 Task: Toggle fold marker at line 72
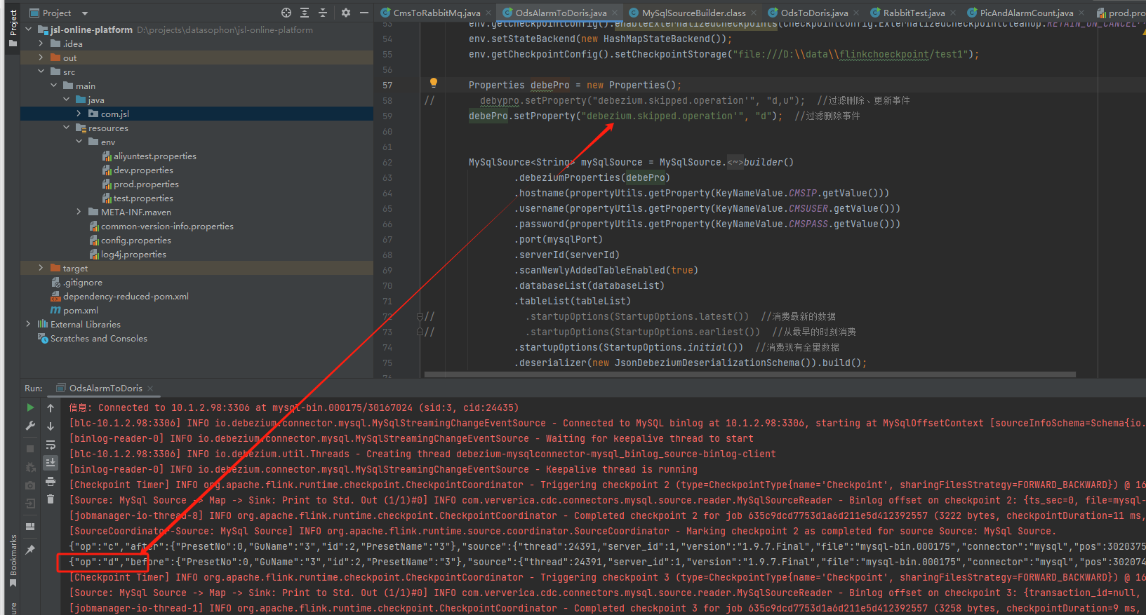(x=420, y=317)
